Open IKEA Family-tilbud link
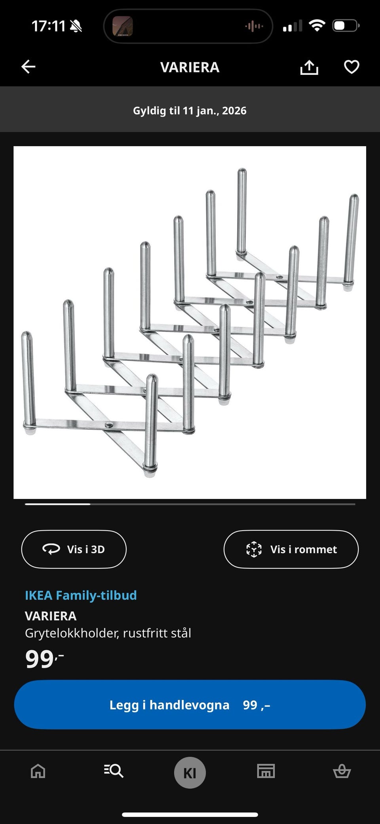380x824 pixels. (81, 595)
